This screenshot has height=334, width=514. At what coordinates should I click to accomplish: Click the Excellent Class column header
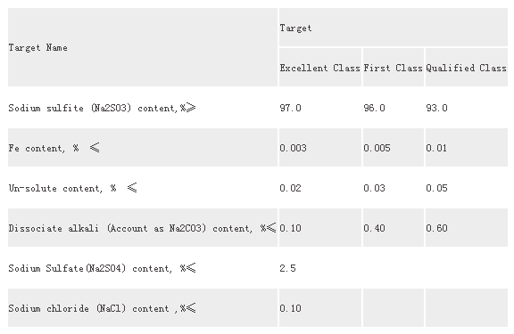coord(320,68)
